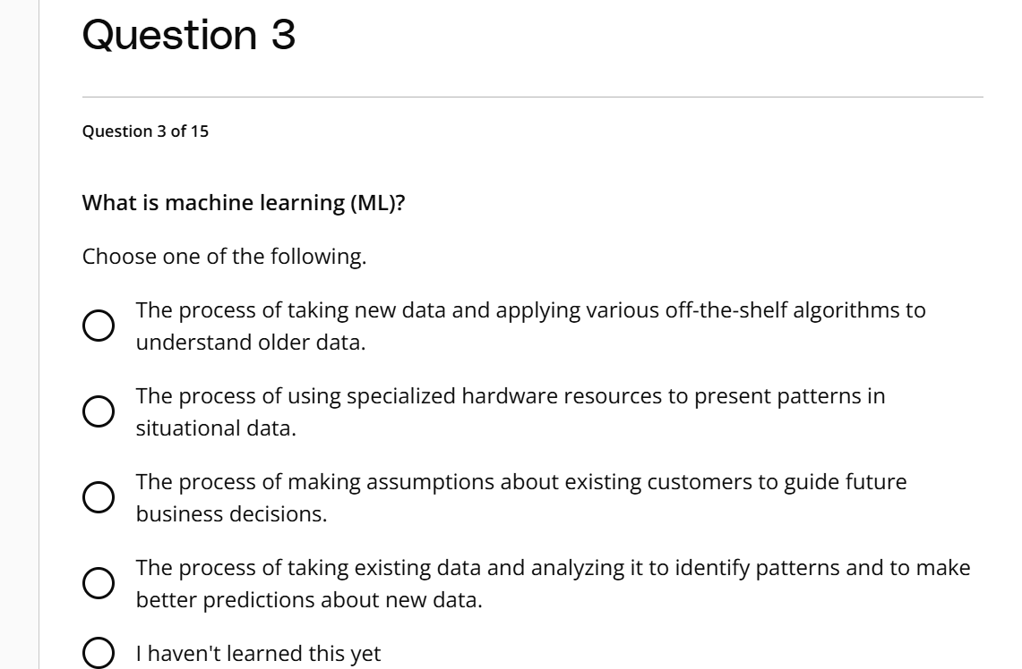The image size is (1022, 669).
Task: Select the answer about assumptions on existing customers
Action: click(99, 495)
